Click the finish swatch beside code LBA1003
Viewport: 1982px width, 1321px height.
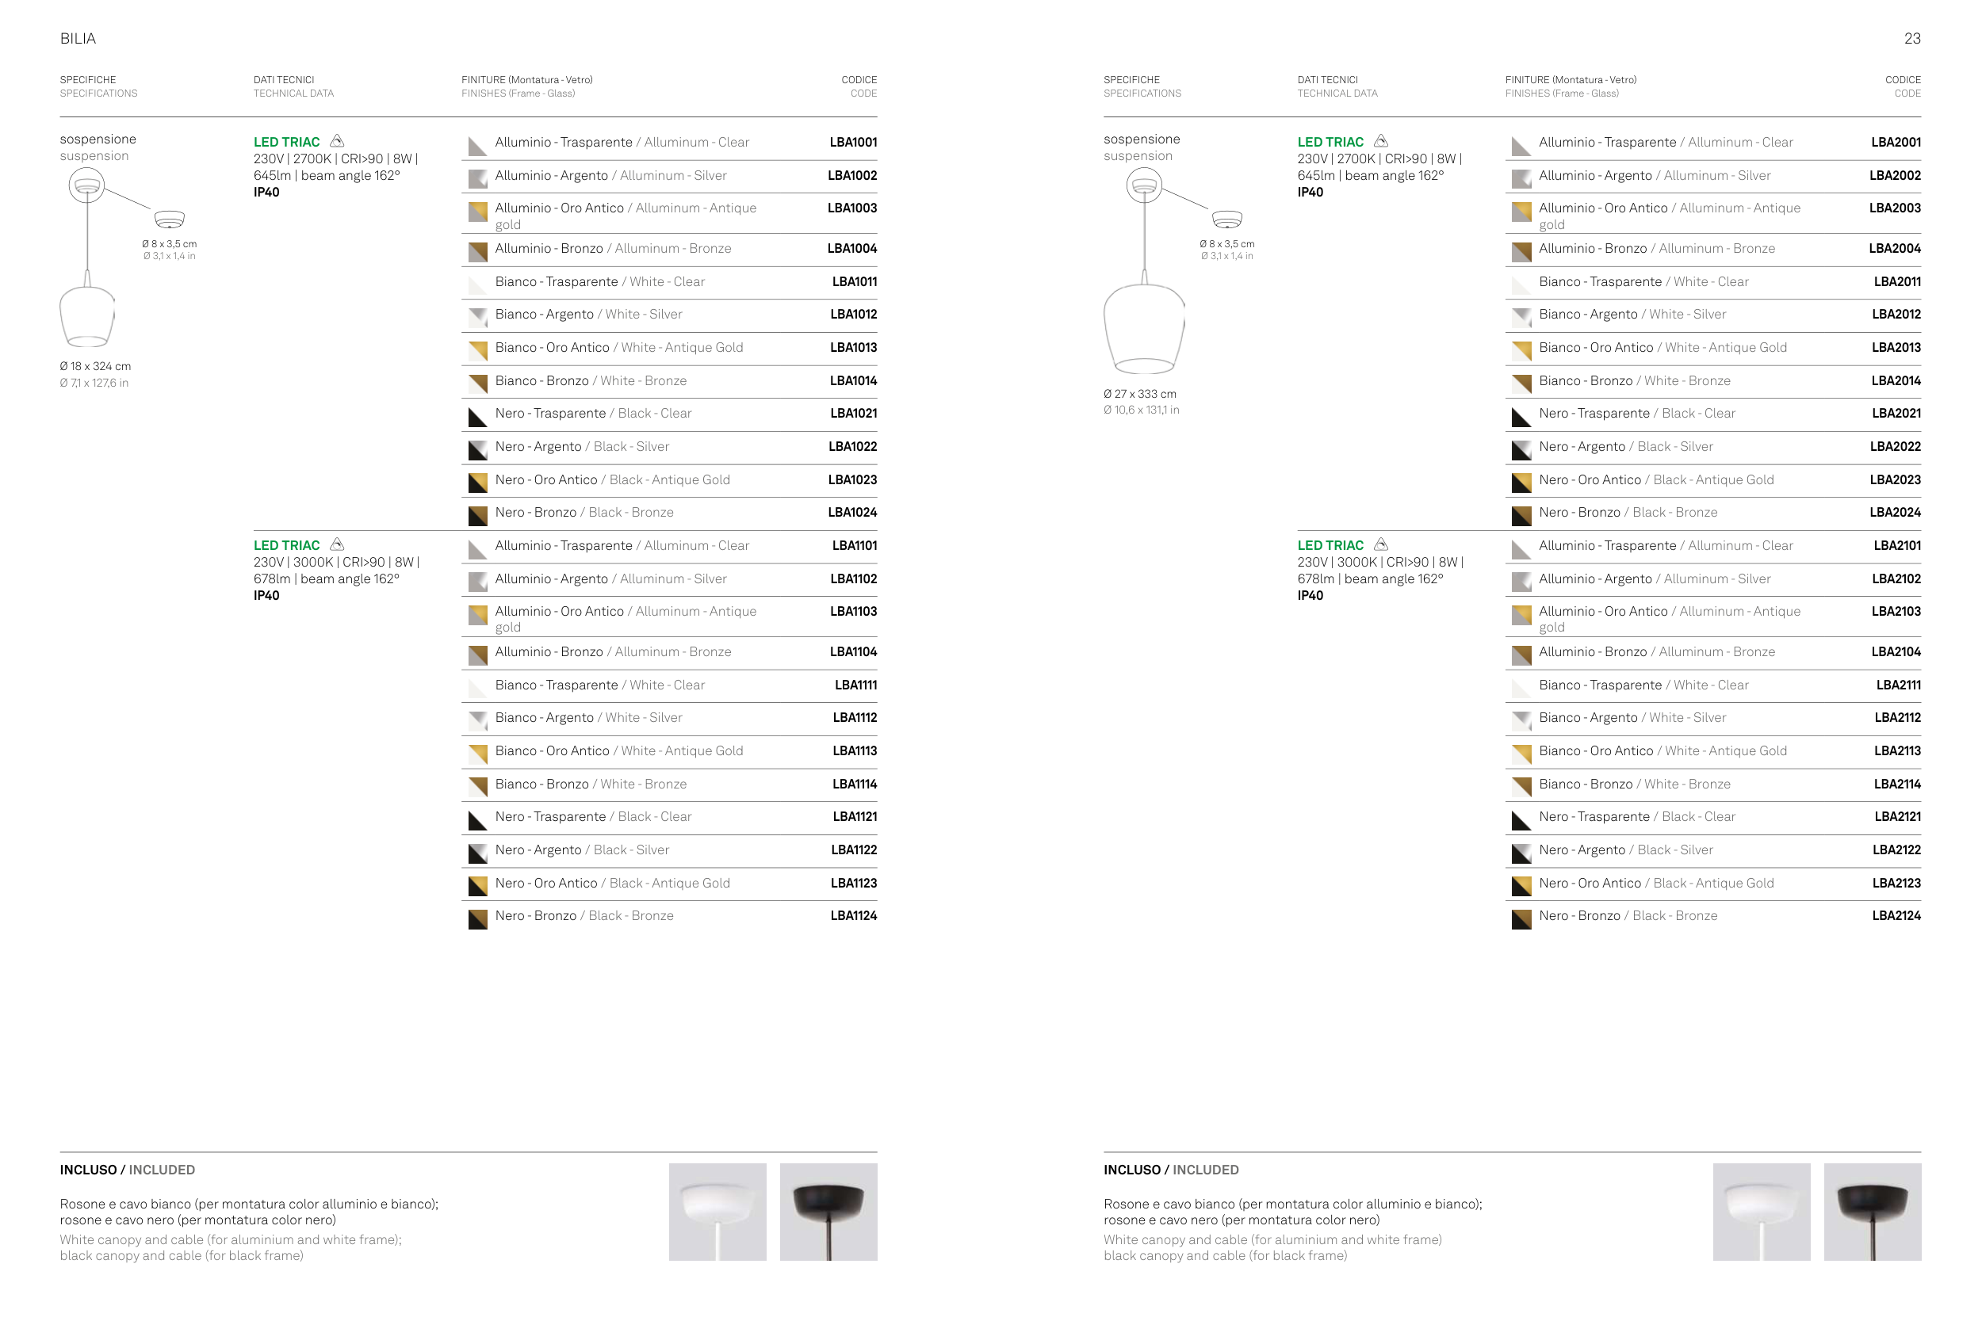[478, 212]
